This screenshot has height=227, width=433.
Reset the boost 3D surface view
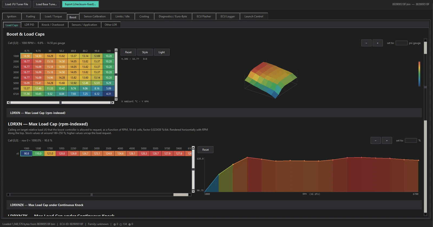coord(128,52)
